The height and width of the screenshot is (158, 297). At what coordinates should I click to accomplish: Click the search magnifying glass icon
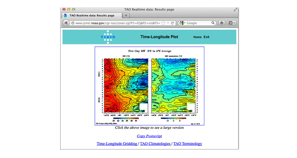(x=213, y=23)
